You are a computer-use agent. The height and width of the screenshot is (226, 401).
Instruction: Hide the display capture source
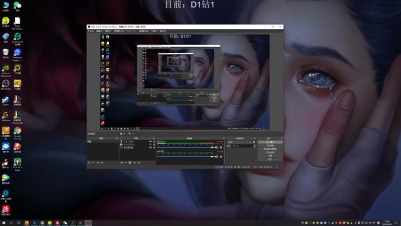[150, 148]
